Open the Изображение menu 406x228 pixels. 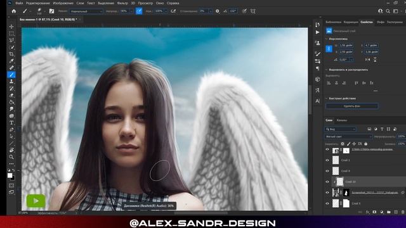click(x=63, y=3)
